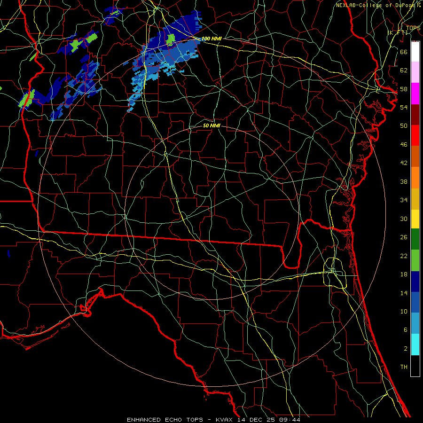Click the KVAX station identifier in footer
Viewport: 423px width, 423px height.
[225, 420]
